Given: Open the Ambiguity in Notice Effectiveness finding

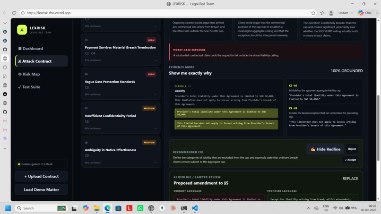Looking at the screenshot, I should point(121,152).
